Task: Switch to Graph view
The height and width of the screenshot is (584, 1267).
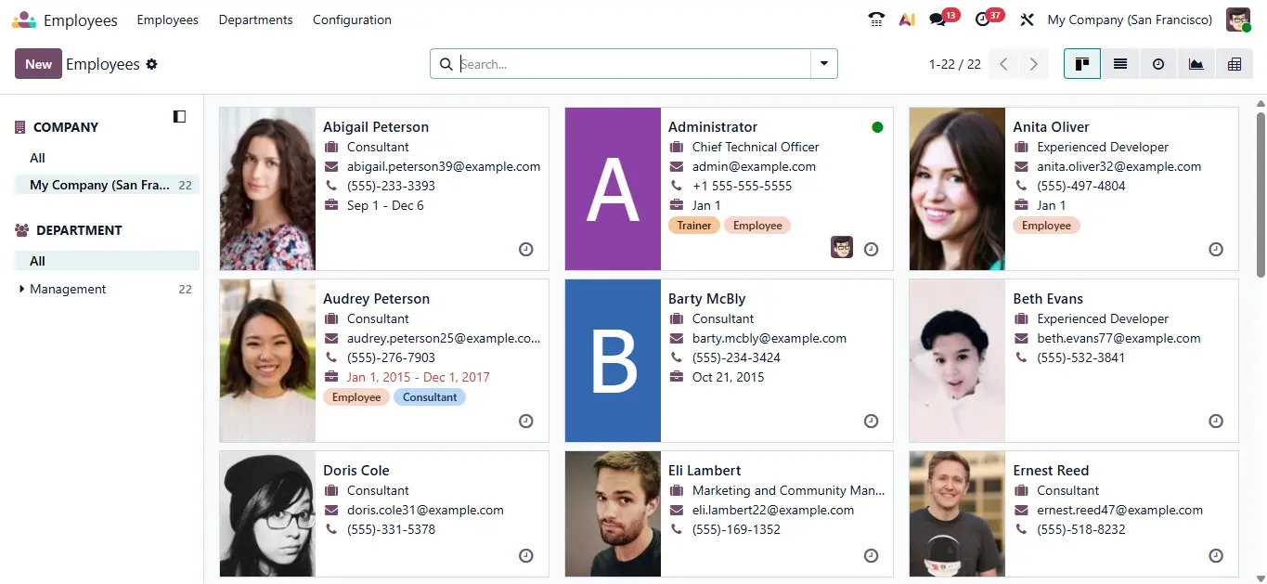Action: pos(1196,64)
